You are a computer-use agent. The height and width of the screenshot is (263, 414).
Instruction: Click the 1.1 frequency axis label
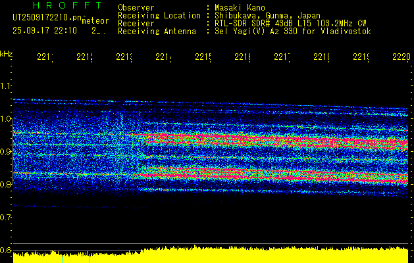coord(5,86)
